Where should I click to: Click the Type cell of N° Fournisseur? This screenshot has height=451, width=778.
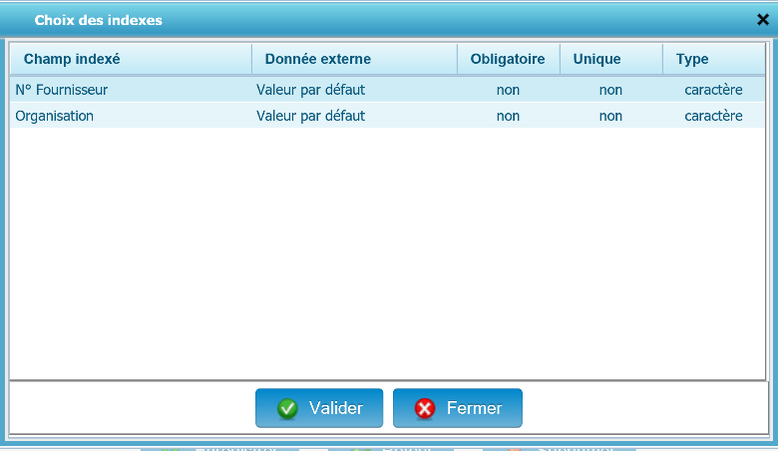click(713, 90)
